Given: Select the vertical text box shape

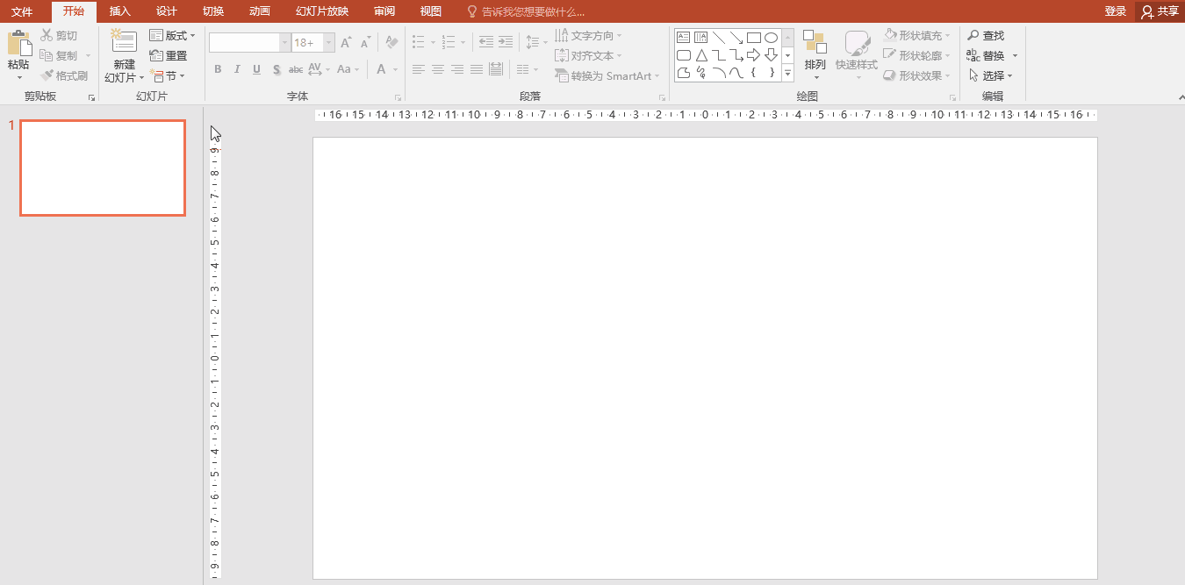Looking at the screenshot, I should [x=700, y=38].
